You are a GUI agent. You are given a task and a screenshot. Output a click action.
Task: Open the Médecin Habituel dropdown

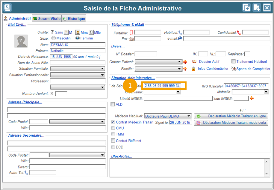pos(189,116)
